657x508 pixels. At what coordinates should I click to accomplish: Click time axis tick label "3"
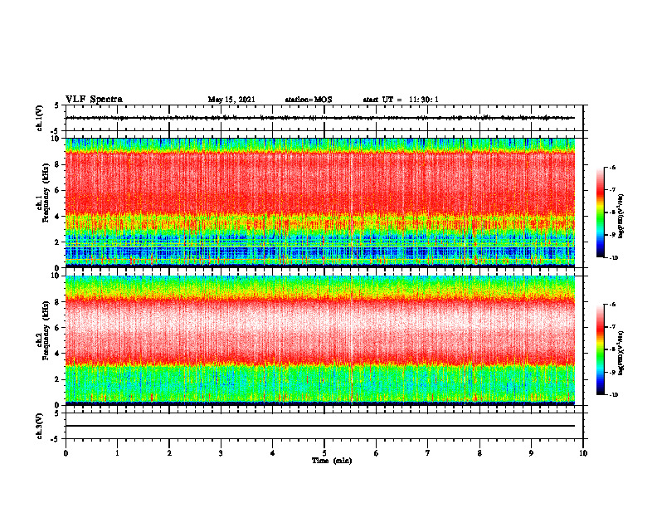click(x=221, y=453)
